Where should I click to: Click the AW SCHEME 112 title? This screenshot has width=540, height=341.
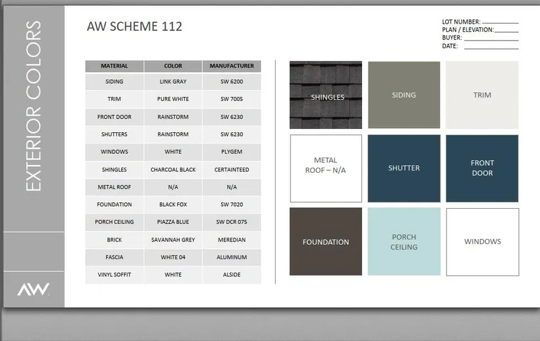point(134,27)
